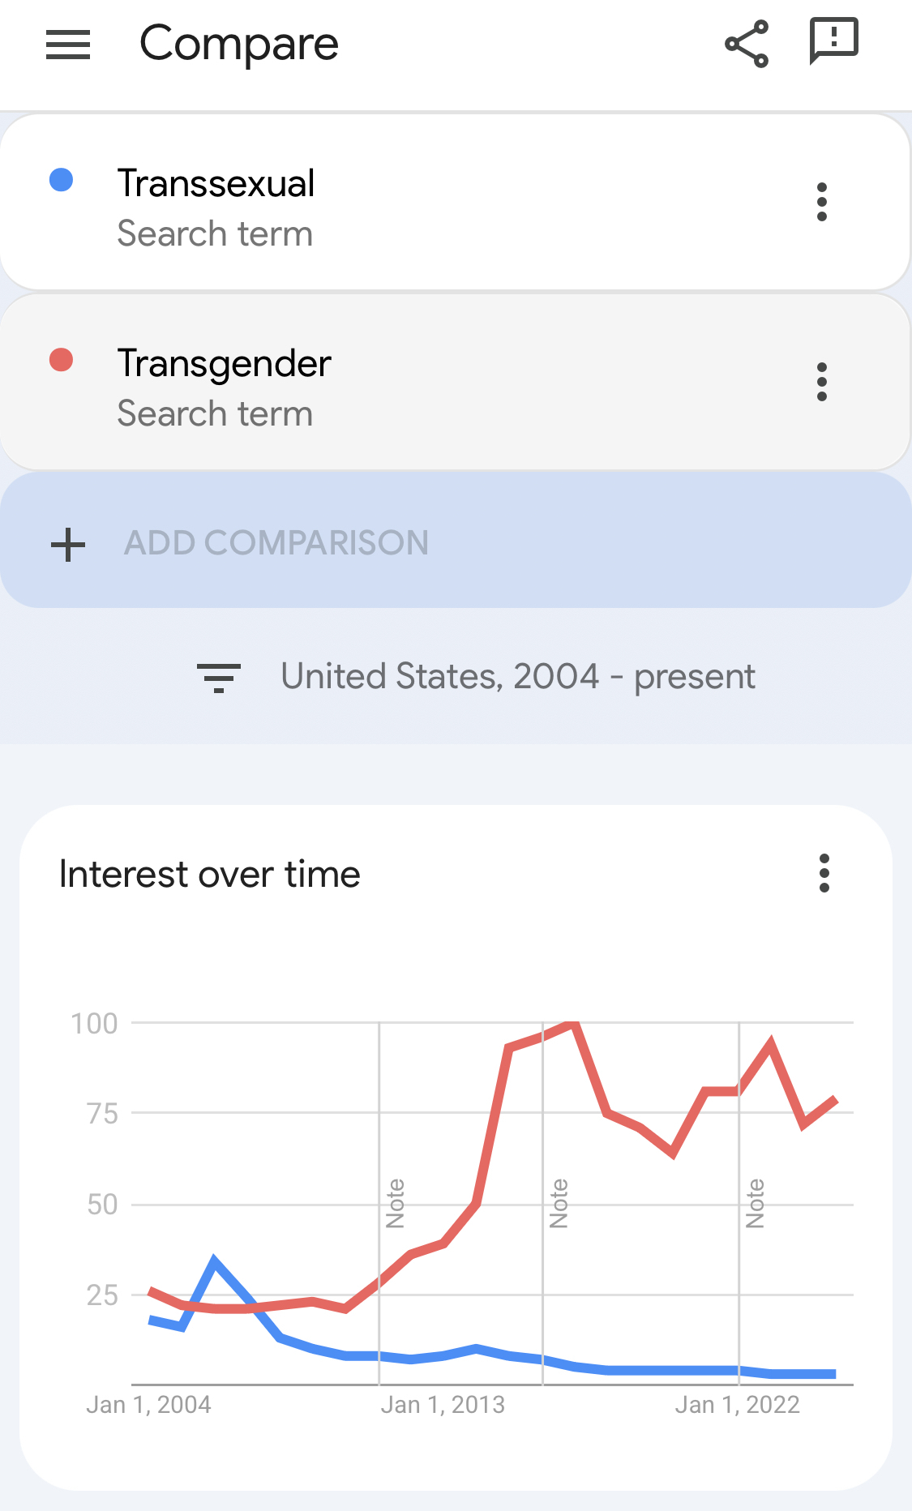Click the Interest over time heading
The height and width of the screenshot is (1511, 912).
[210, 875]
